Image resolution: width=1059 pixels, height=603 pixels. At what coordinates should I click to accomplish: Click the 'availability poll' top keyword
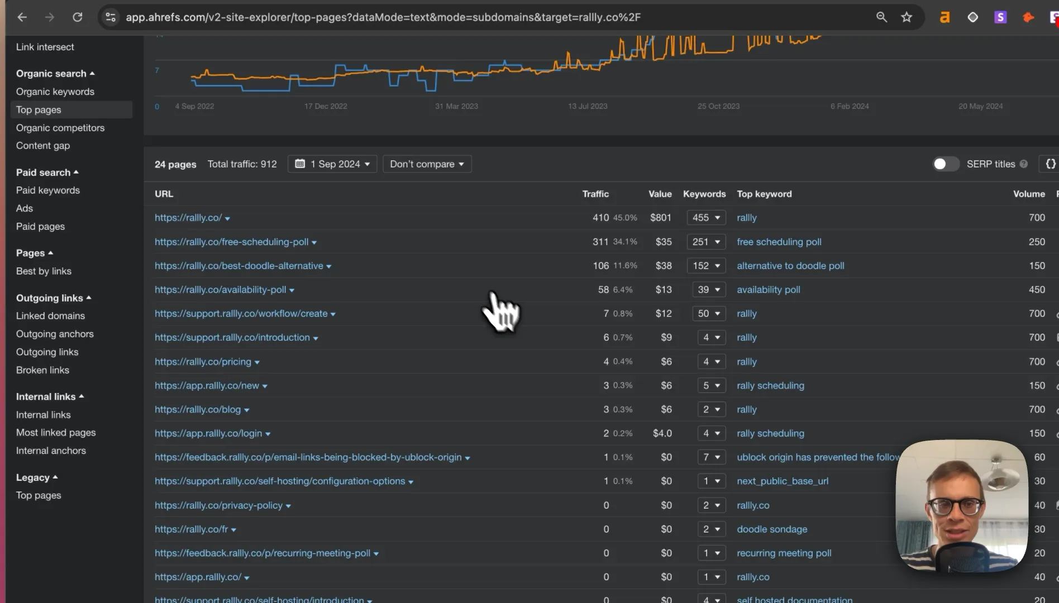(768, 290)
